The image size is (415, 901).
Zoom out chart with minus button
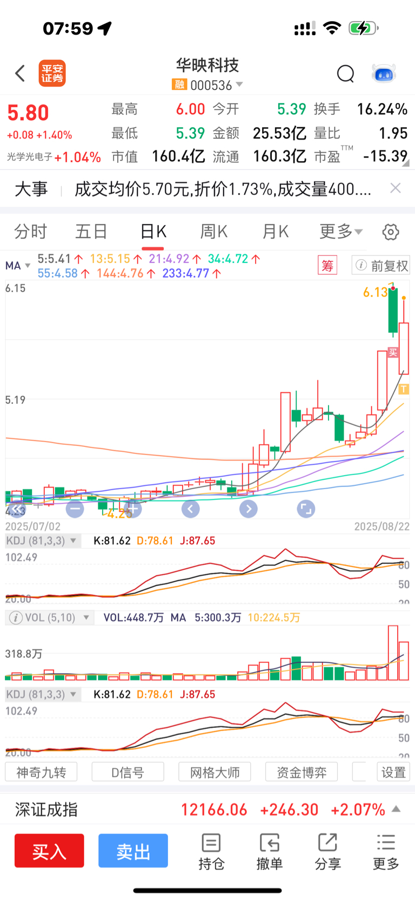point(75,509)
